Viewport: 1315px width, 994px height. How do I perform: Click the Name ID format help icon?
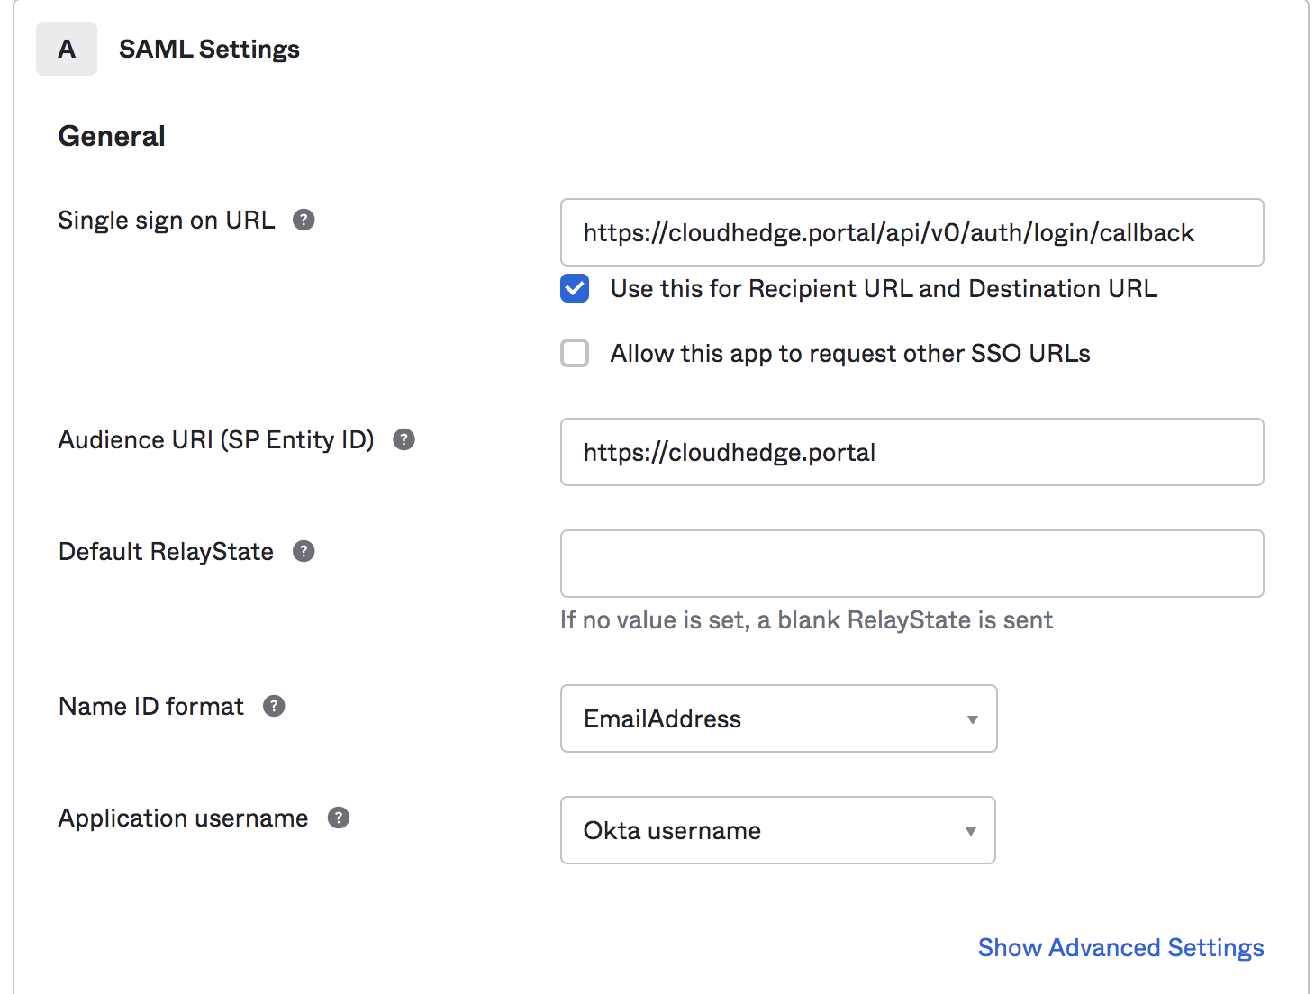(x=275, y=706)
